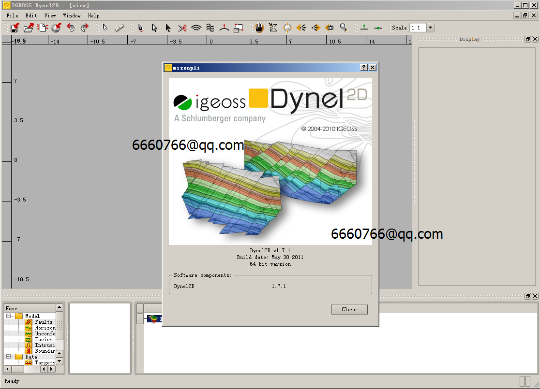This screenshot has width=540, height=389.
Task: Click the tree panel scroll-up arrow at top
Action: click(59, 307)
